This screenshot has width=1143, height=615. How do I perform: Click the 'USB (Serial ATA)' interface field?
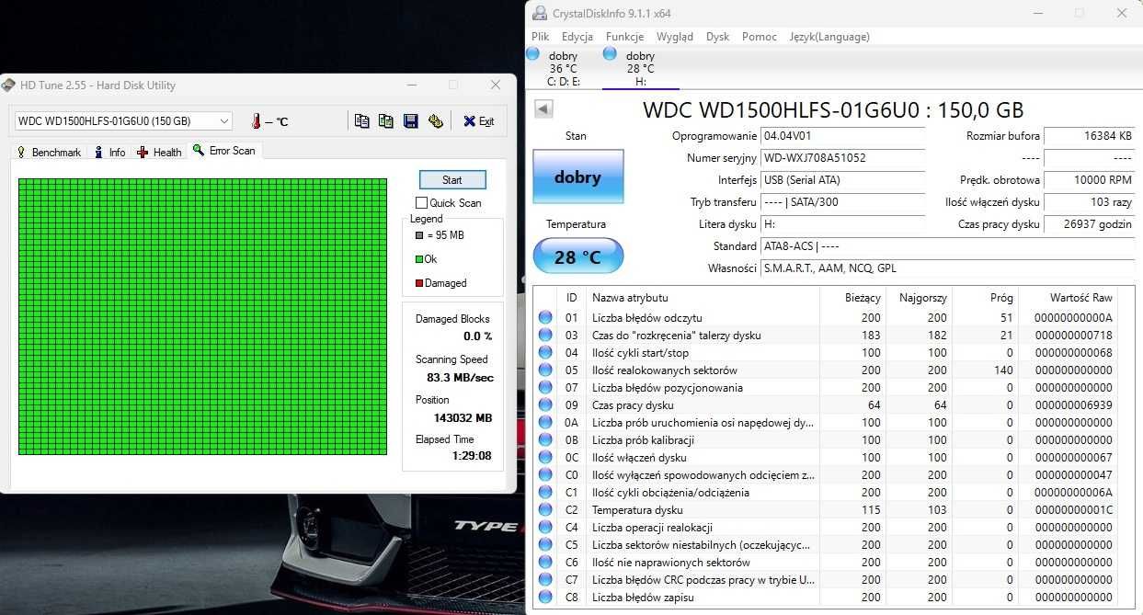[842, 180]
